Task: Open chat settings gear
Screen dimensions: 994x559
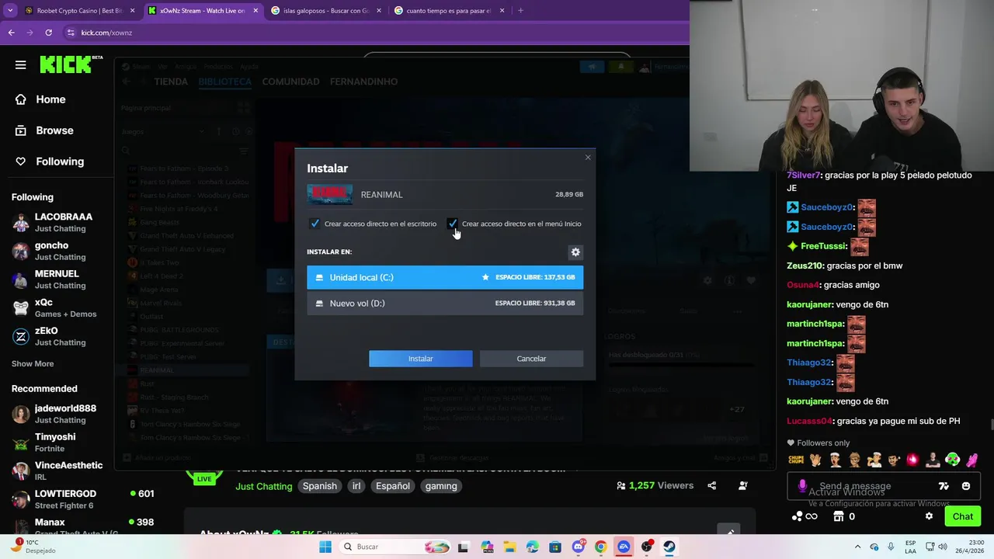Action: click(x=929, y=516)
